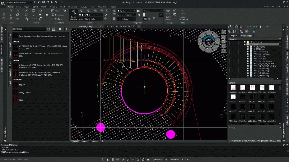The height and width of the screenshot is (162, 289).
Task: Toggle the Dynamic CCS button
Action: coord(157,159)
